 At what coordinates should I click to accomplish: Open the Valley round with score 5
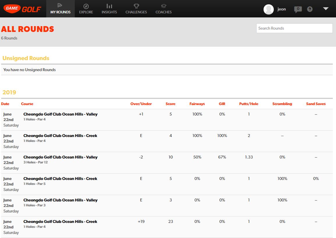click(x=60, y=114)
